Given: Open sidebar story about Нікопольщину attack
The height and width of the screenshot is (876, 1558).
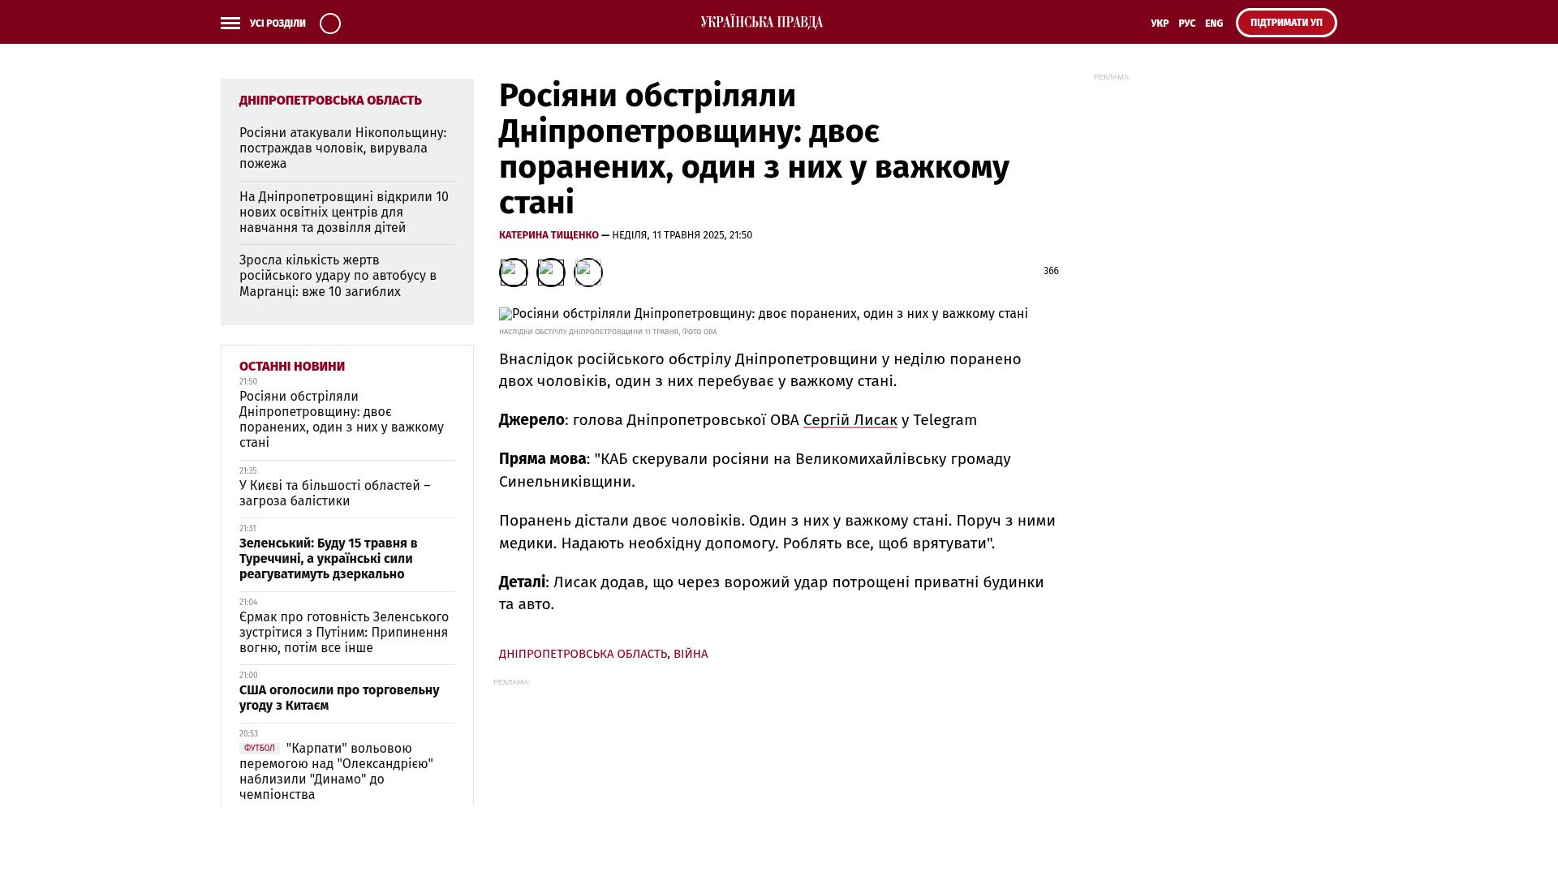Looking at the screenshot, I should coord(342,148).
